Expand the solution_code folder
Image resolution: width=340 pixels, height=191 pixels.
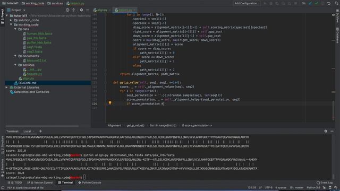(11, 20)
